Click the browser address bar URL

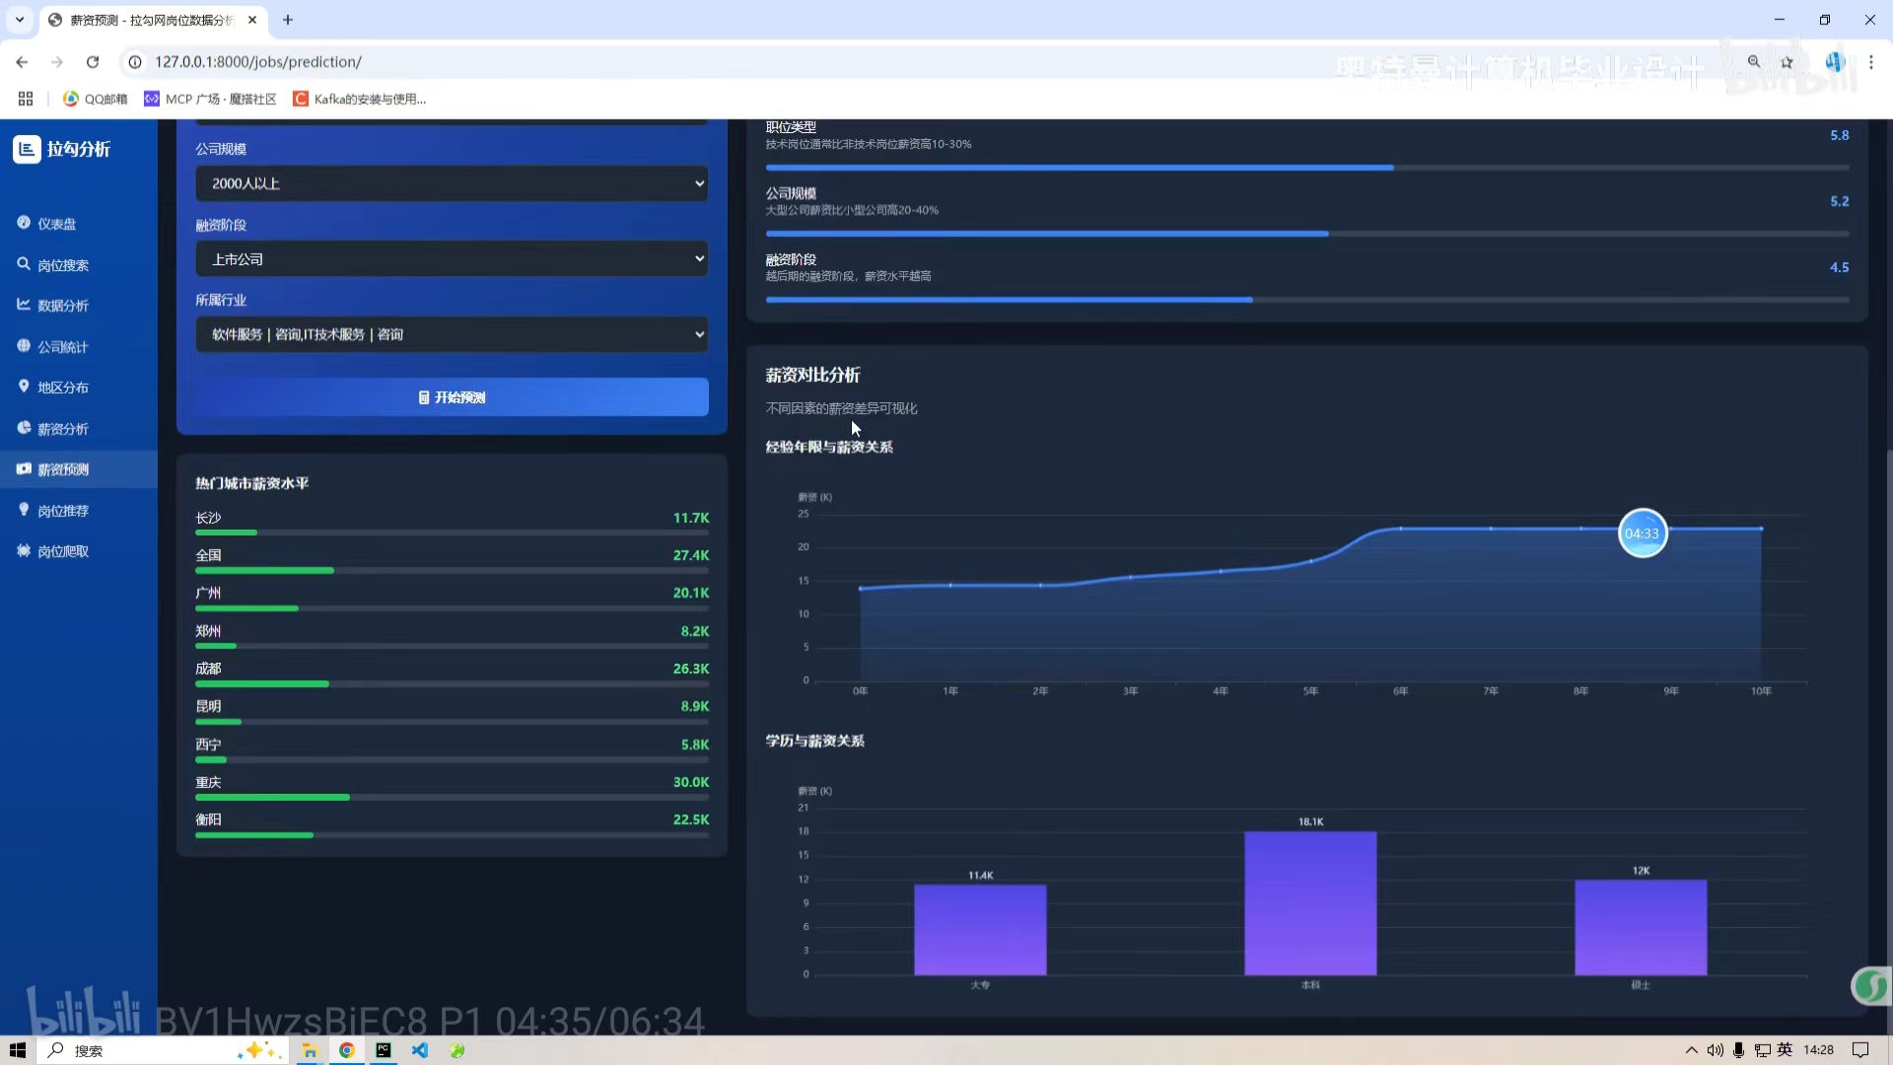tap(258, 62)
